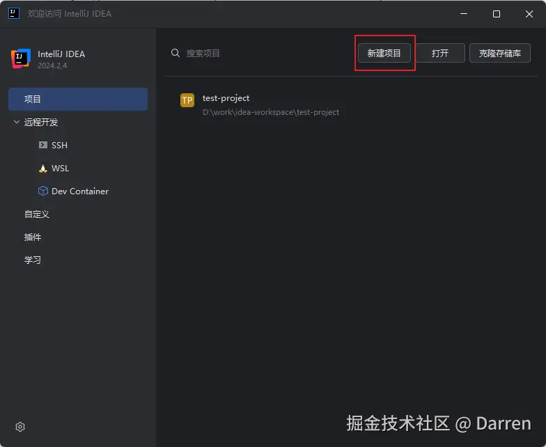546x447 pixels.
Task: Collapse the 远程开发 section chevron
Action: tap(17, 122)
